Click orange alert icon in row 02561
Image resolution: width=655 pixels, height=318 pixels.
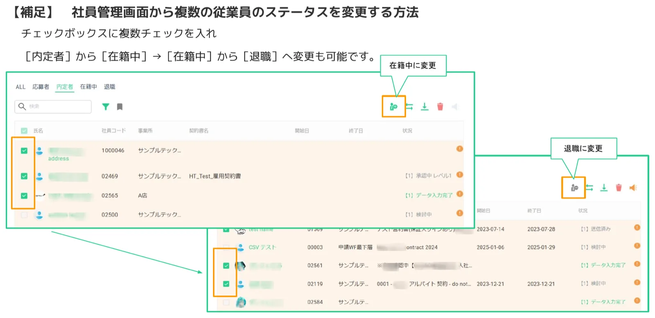(x=637, y=264)
